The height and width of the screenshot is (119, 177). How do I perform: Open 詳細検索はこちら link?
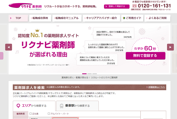pos(157,87)
